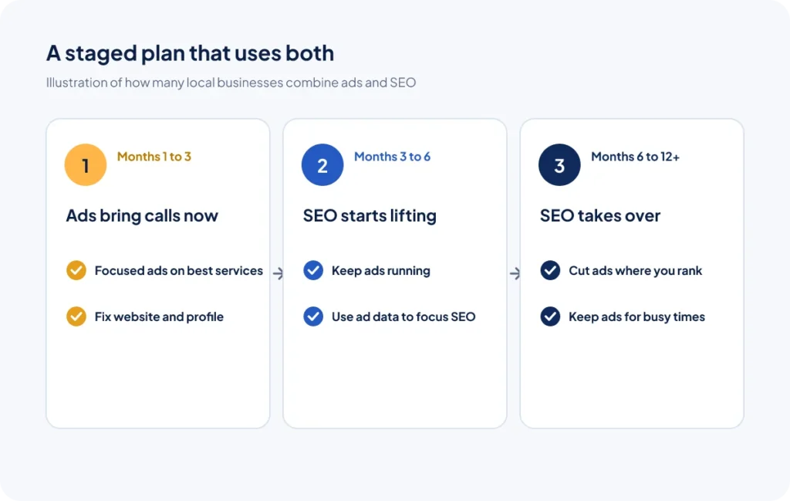Click 'Months 3 to 6' label
The width and height of the screenshot is (790, 501).
point(393,157)
